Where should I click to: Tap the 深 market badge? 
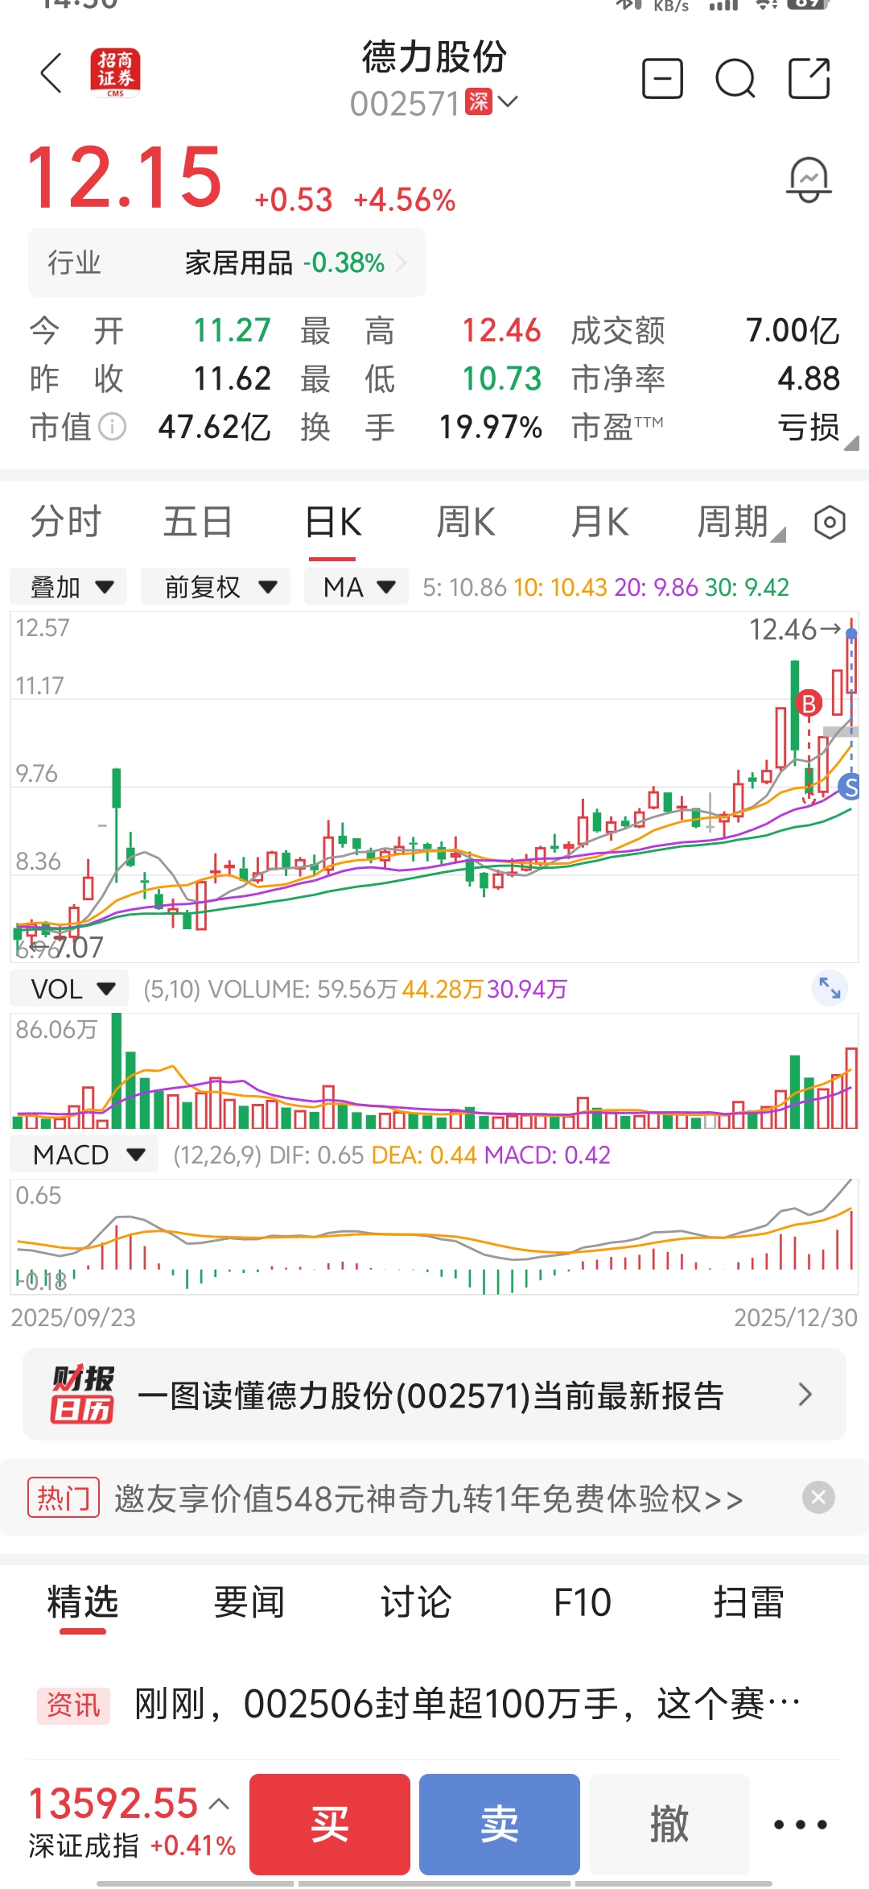click(479, 102)
